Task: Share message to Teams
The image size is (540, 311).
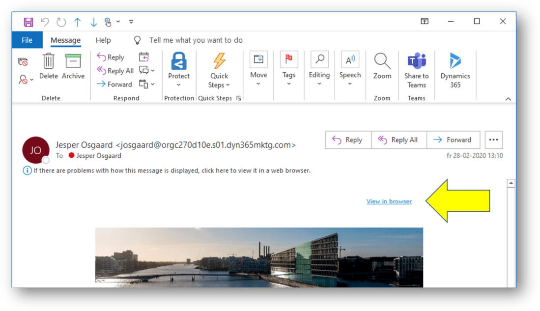Action: tap(416, 61)
